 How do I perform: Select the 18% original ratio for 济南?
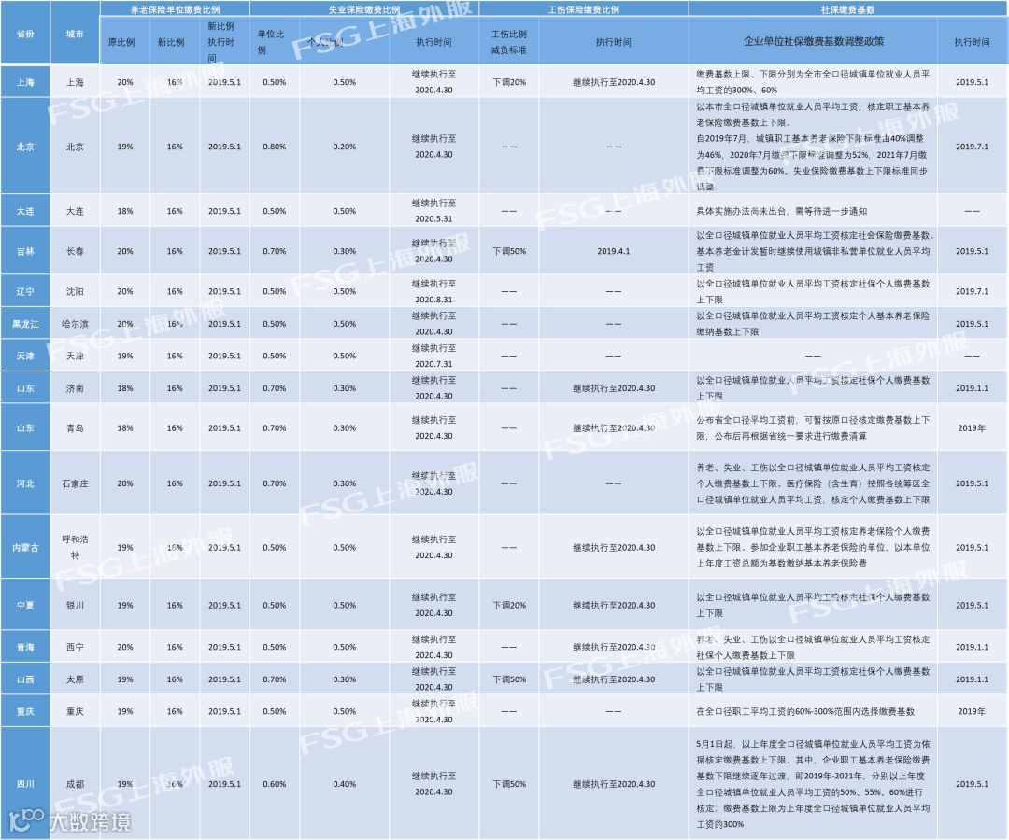point(125,388)
